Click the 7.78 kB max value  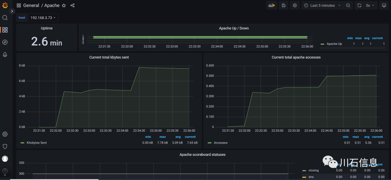tap(163, 143)
